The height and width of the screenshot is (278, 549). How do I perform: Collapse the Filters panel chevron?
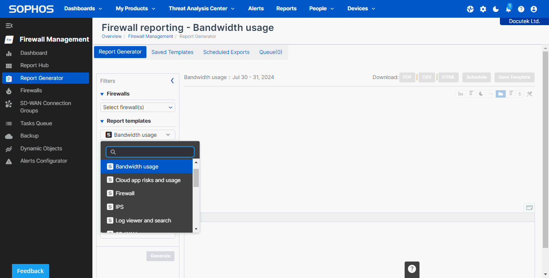point(172,81)
